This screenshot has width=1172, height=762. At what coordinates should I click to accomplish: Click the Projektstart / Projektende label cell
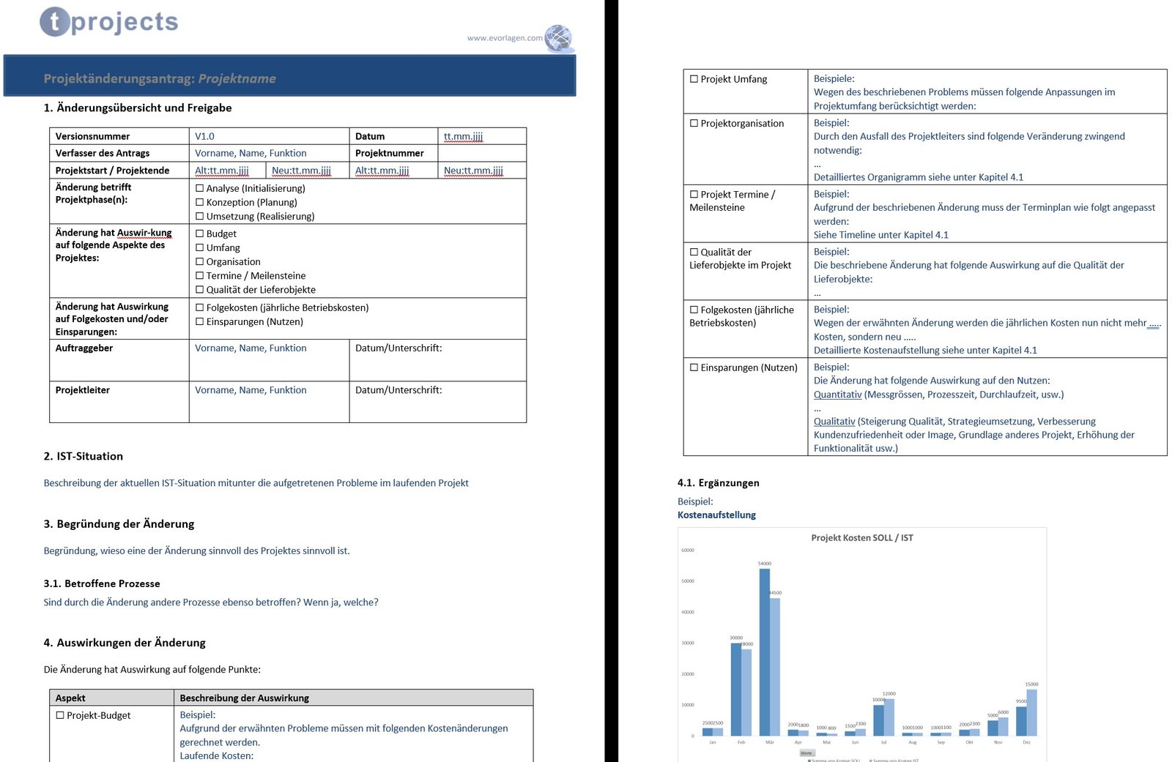click(119, 170)
